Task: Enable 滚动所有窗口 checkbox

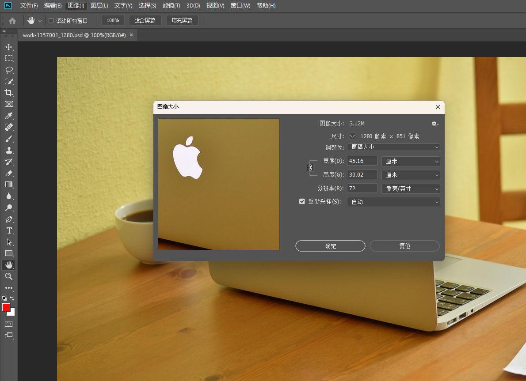Action: 51,21
